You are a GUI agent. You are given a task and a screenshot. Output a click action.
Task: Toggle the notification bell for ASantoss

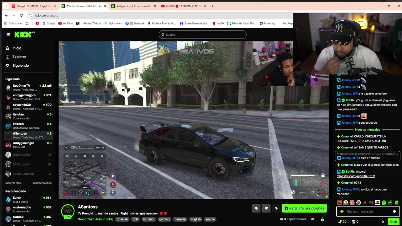(256, 208)
